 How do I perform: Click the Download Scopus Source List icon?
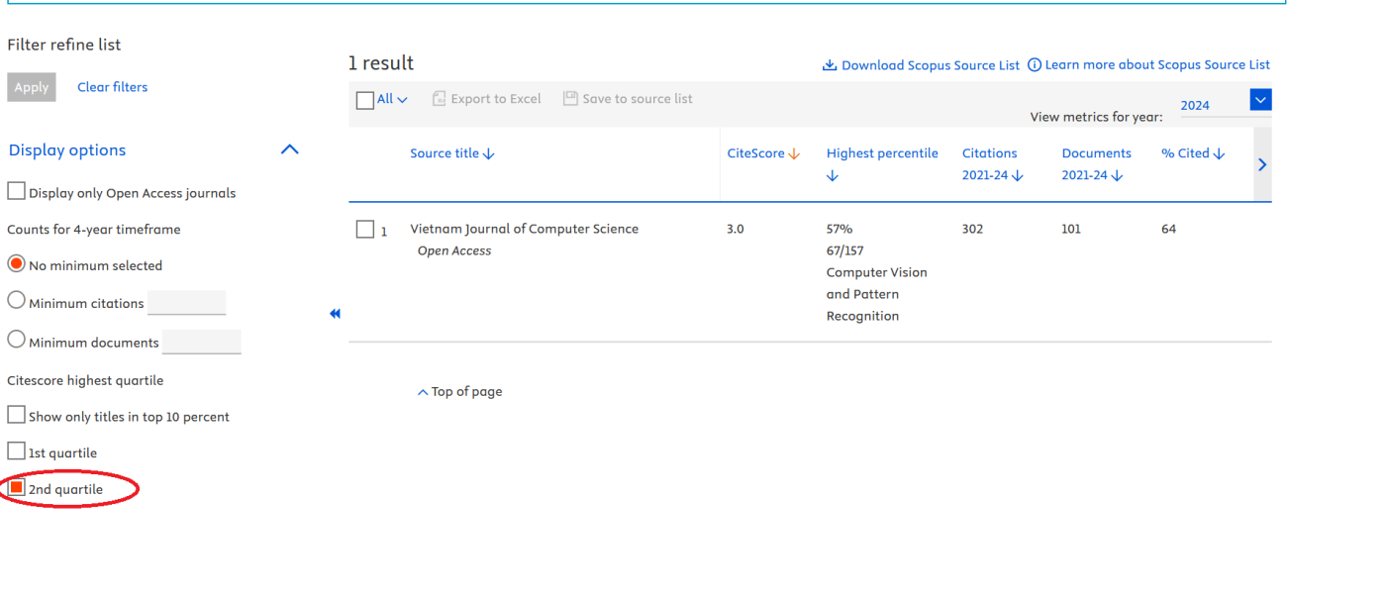point(830,65)
